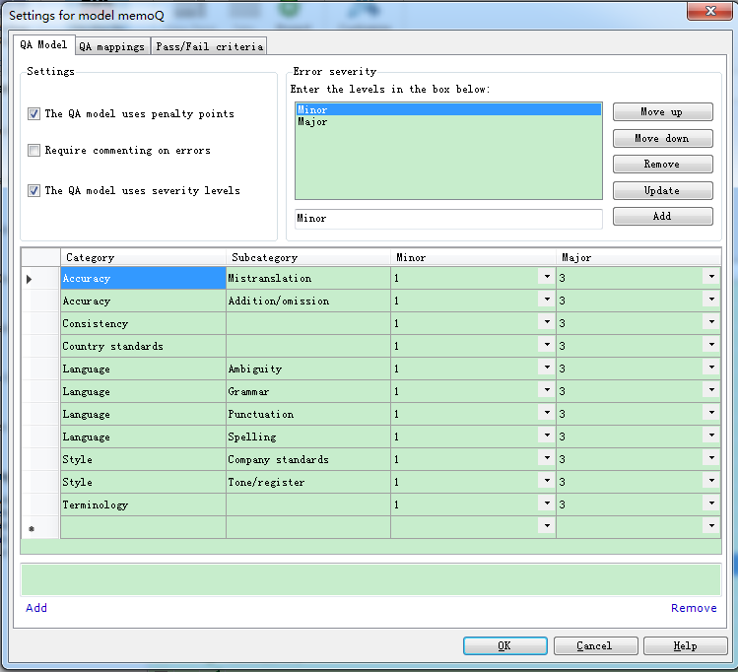Open Major dropdown for the Ambiguity row
The image size is (738, 672).
coord(711,368)
